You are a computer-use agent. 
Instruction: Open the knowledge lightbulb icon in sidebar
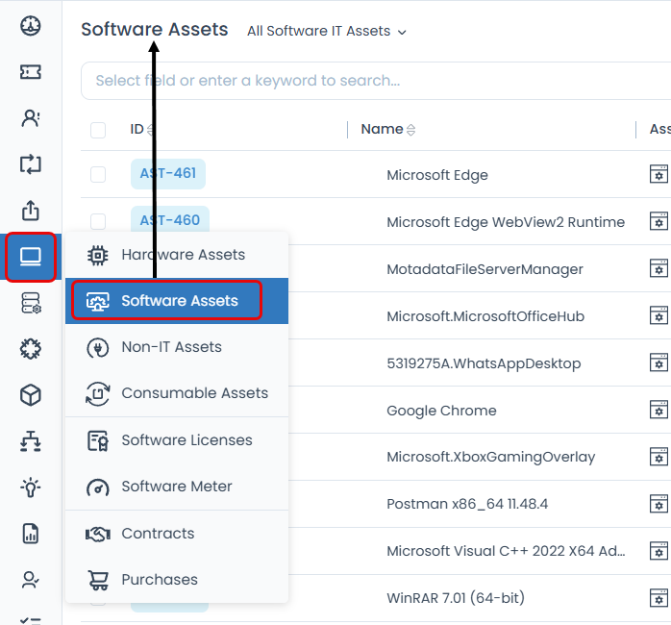pos(31,487)
